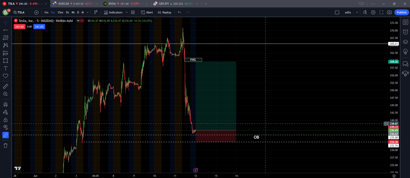
Task: Select the ruler Measure tool
Action: (5, 86)
